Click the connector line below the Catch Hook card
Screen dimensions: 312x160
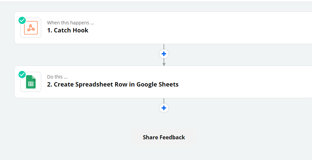coord(164,47)
